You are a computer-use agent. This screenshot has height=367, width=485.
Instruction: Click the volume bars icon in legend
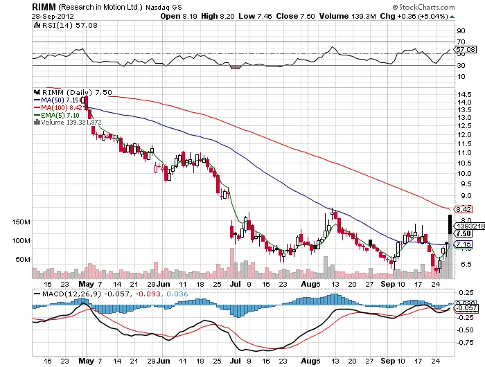point(37,122)
